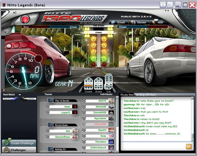Click the chat scroll up arrow
Viewport: 197px width, 156px height.
click(192, 98)
